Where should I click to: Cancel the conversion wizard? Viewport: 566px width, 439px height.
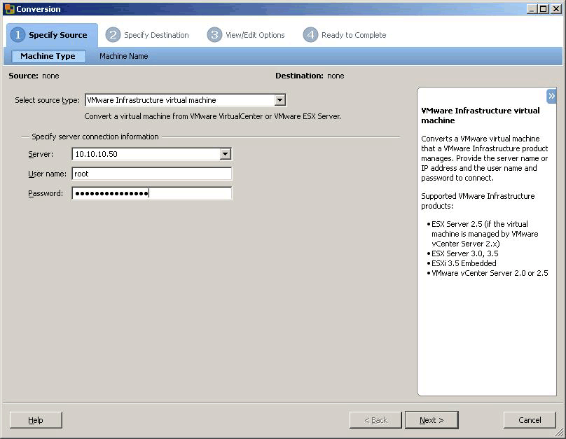(x=530, y=420)
